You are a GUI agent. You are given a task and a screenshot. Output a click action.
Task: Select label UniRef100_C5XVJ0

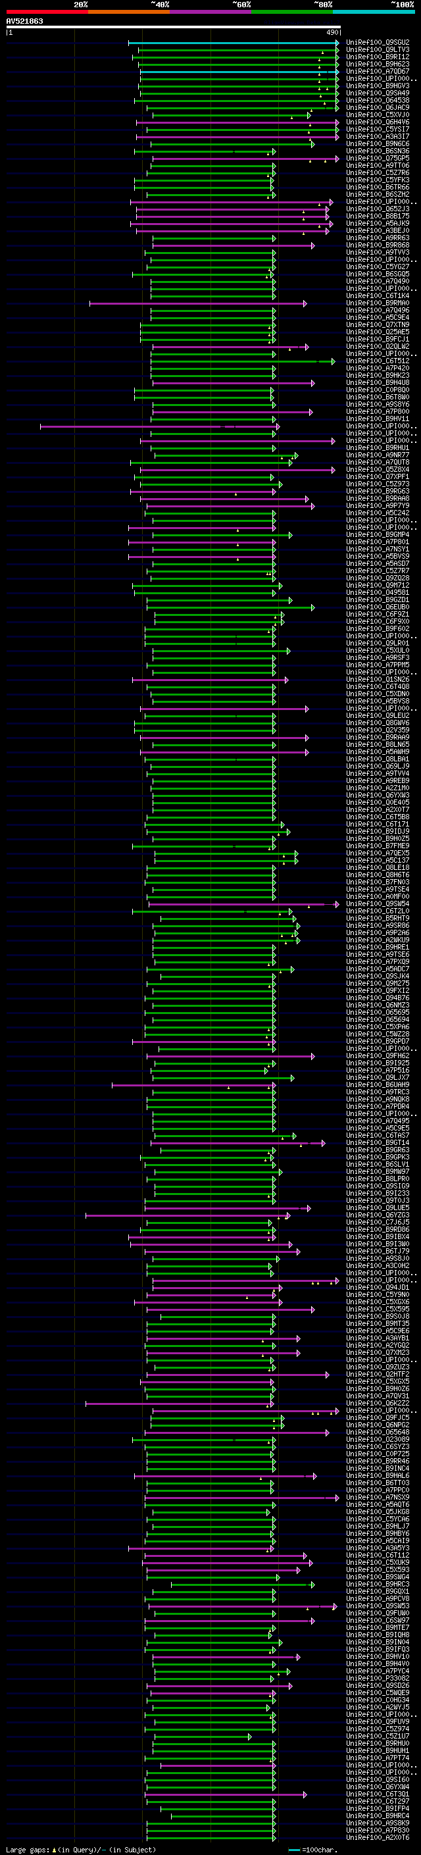378,114
